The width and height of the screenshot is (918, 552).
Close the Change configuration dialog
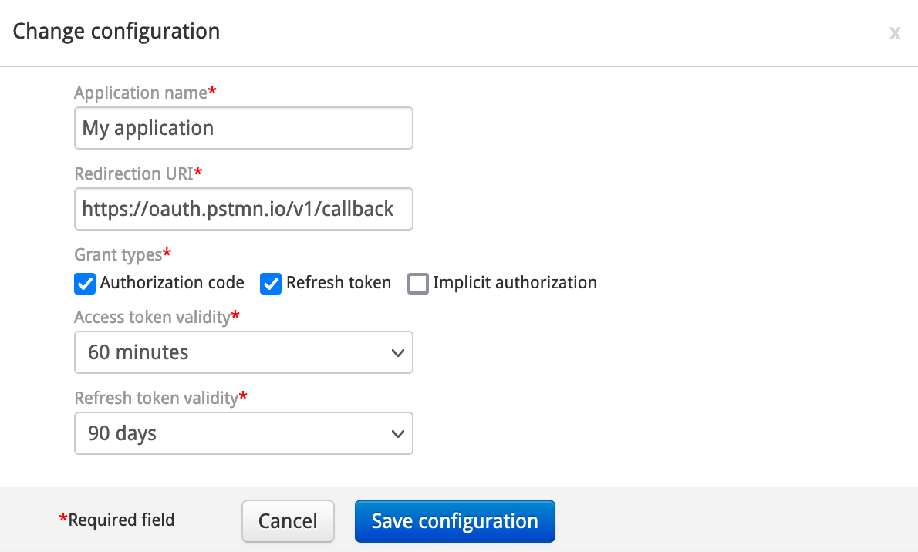click(895, 33)
